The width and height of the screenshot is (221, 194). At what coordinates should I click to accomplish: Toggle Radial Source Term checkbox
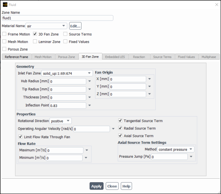pyautogui.click(x=120, y=128)
